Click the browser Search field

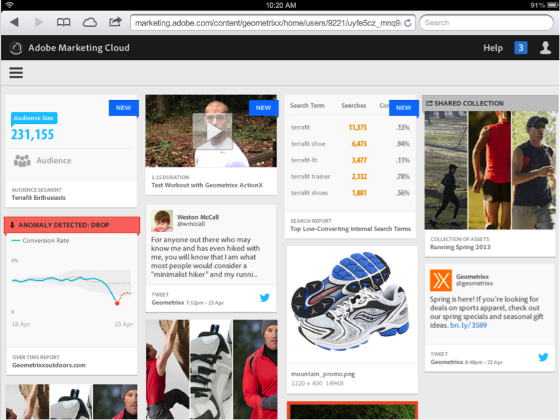[x=486, y=23]
